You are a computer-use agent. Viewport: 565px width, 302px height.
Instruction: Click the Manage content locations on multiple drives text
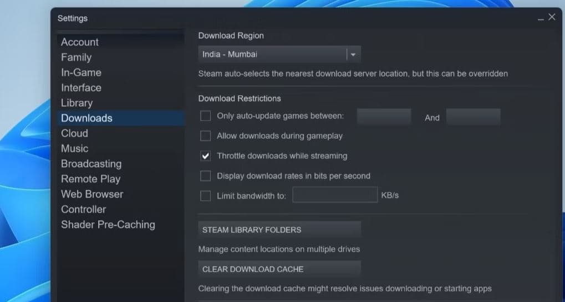[279, 249]
